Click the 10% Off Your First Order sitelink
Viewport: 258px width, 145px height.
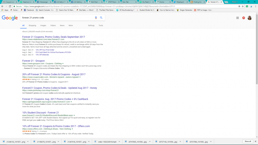[45, 50]
